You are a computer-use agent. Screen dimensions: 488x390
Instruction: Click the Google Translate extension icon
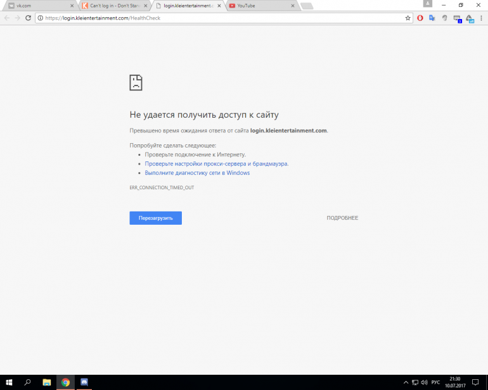click(432, 18)
